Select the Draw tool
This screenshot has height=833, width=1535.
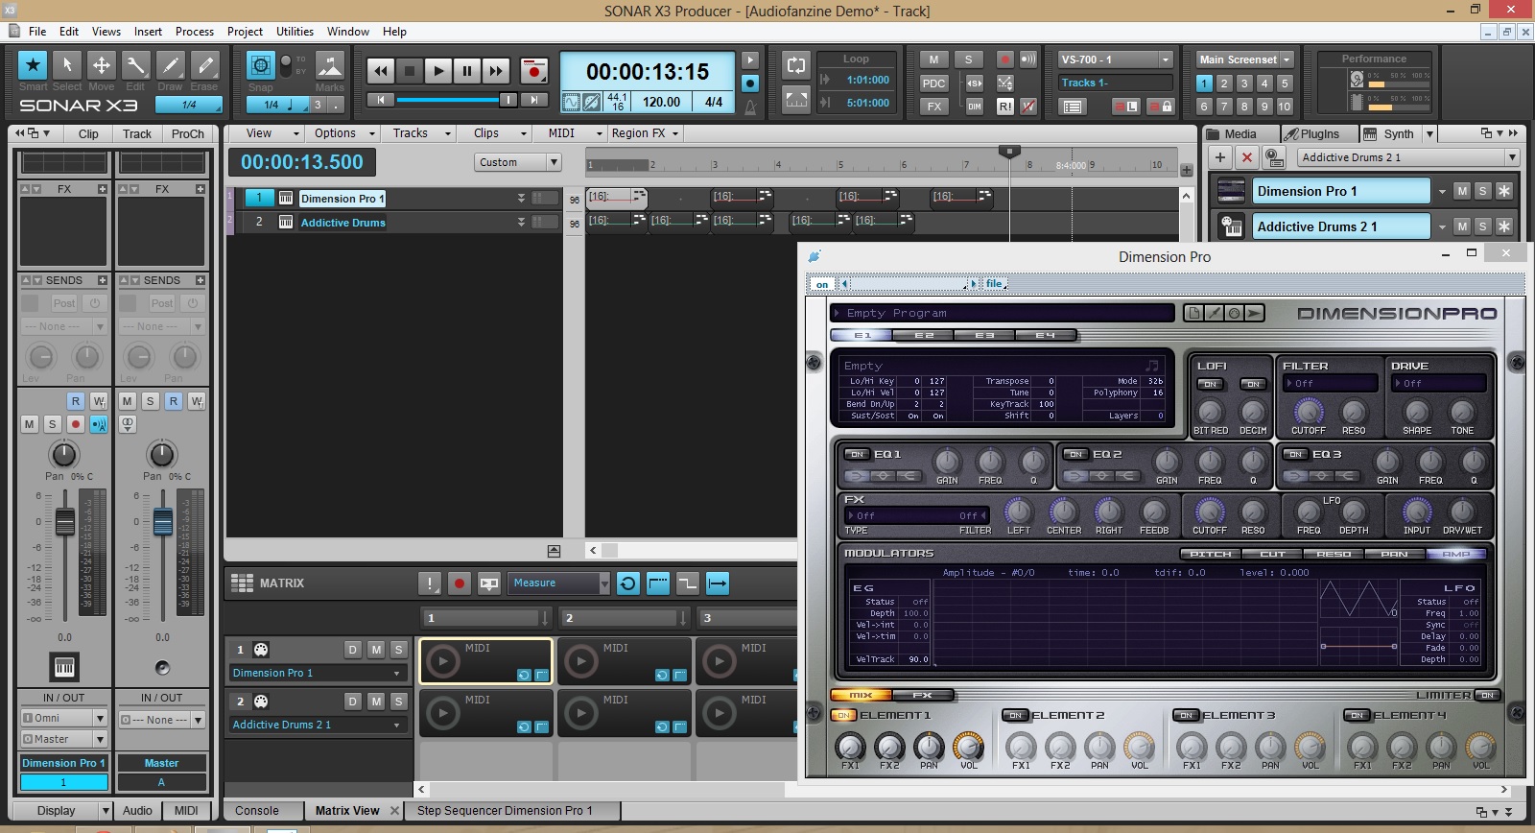pyautogui.click(x=170, y=65)
